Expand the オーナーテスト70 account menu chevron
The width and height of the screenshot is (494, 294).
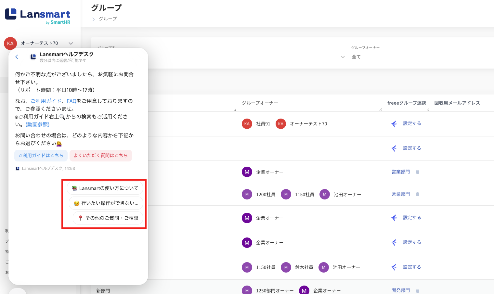click(x=71, y=44)
